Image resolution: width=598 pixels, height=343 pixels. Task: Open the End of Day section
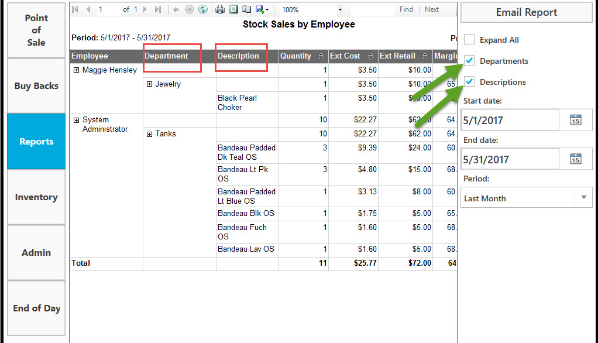pyautogui.click(x=36, y=308)
